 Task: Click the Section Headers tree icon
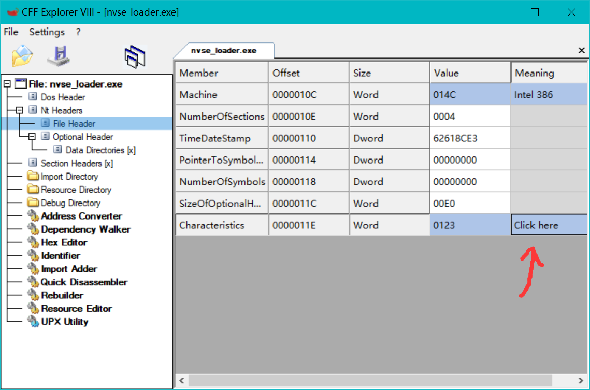[33, 163]
